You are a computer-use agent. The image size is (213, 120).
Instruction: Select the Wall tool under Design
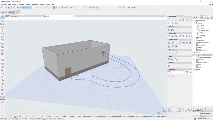pyautogui.click(x=2, y=27)
